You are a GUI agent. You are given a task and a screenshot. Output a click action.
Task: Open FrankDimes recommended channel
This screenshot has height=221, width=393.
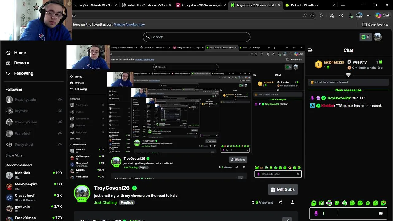pyautogui.click(x=34, y=219)
